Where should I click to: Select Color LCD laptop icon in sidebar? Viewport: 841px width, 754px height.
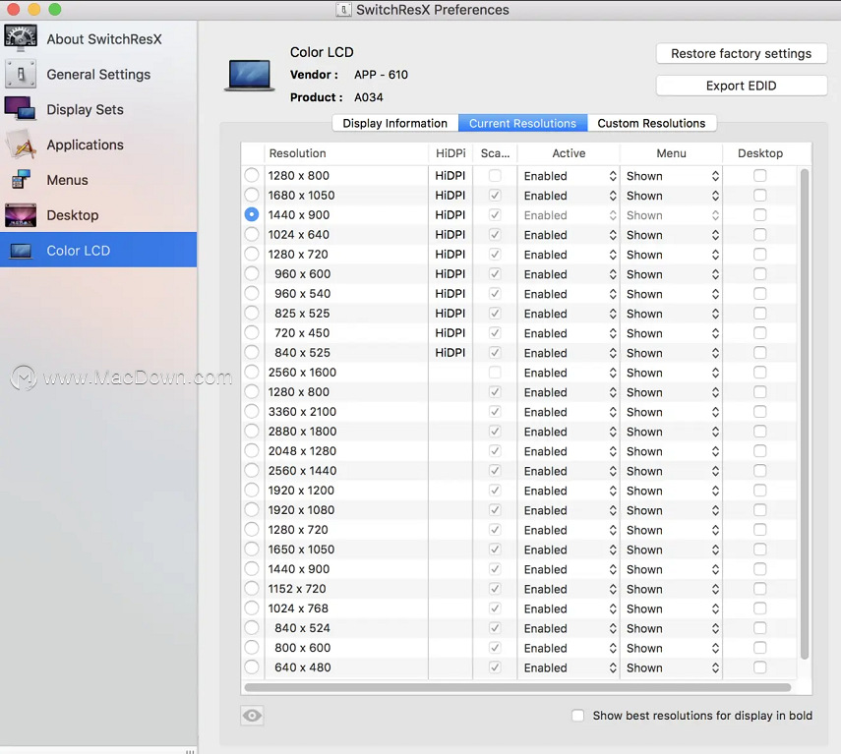pyautogui.click(x=21, y=251)
